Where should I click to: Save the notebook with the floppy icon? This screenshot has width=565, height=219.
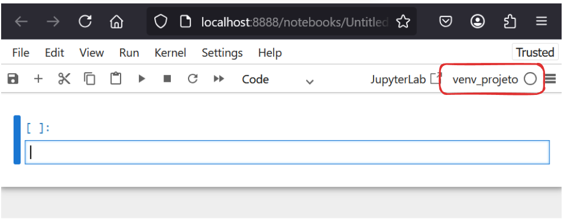tap(13, 79)
